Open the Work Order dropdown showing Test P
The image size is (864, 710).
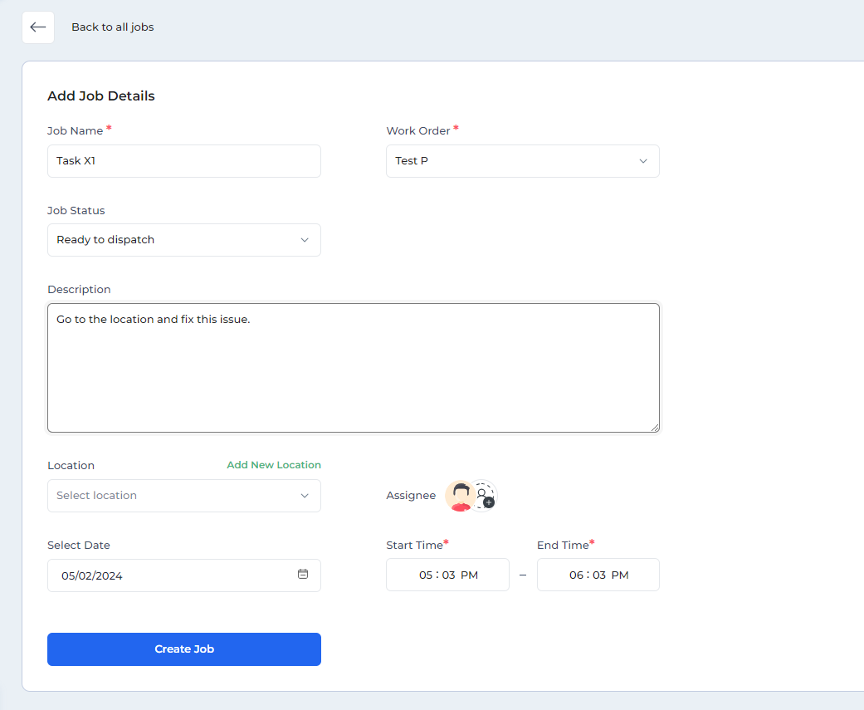click(x=523, y=160)
